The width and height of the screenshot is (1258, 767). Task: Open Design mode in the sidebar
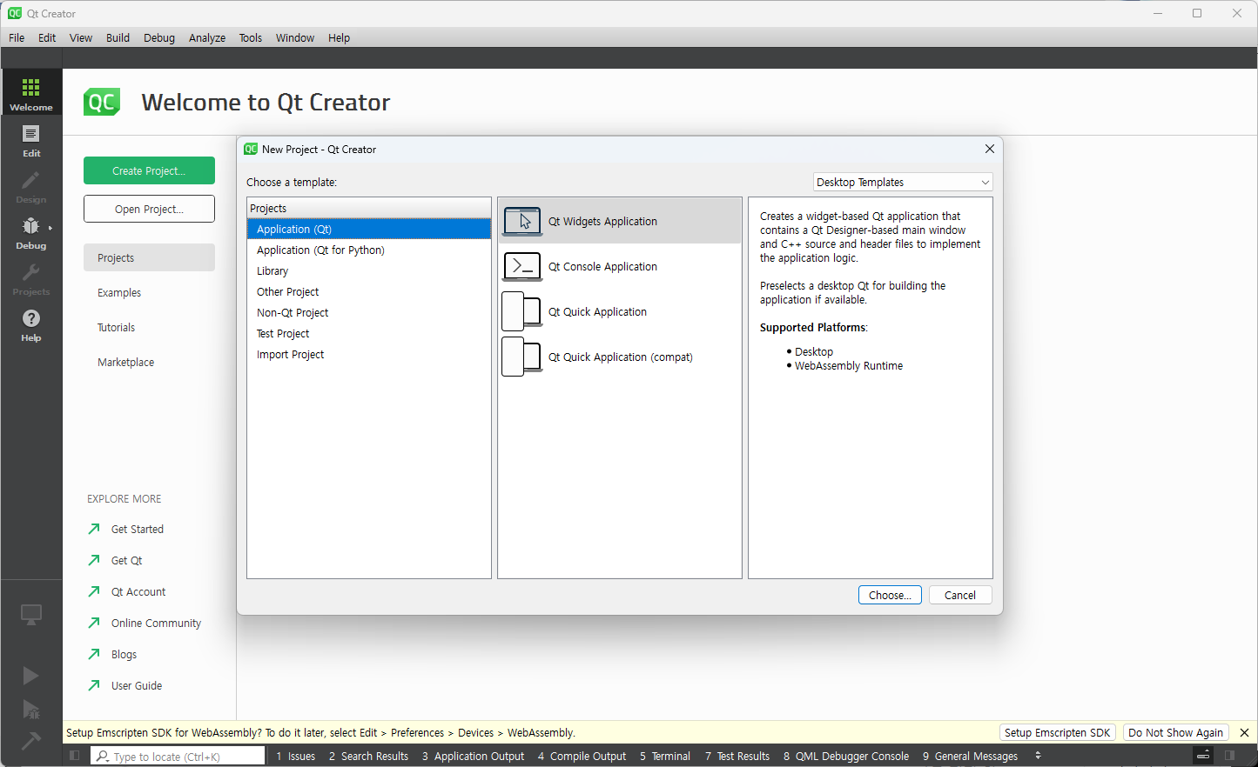(31, 185)
